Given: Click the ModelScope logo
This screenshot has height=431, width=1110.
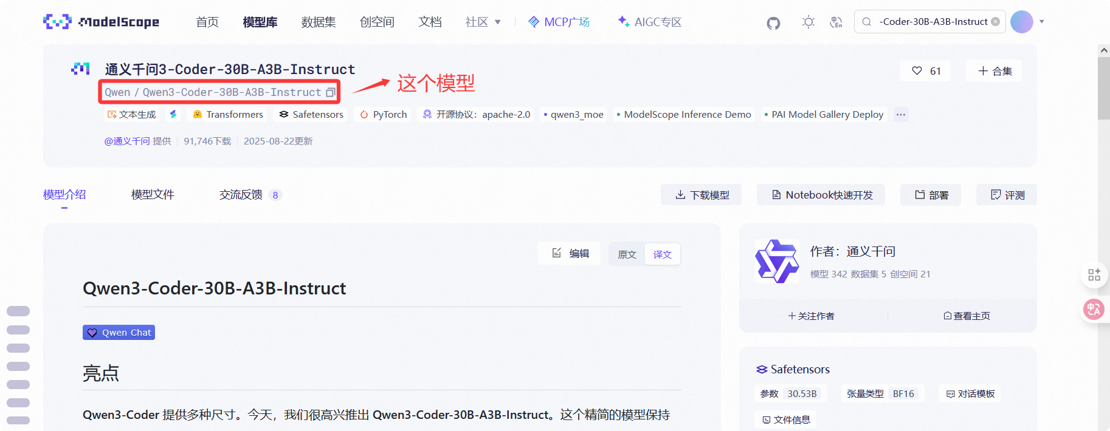Looking at the screenshot, I should [101, 22].
